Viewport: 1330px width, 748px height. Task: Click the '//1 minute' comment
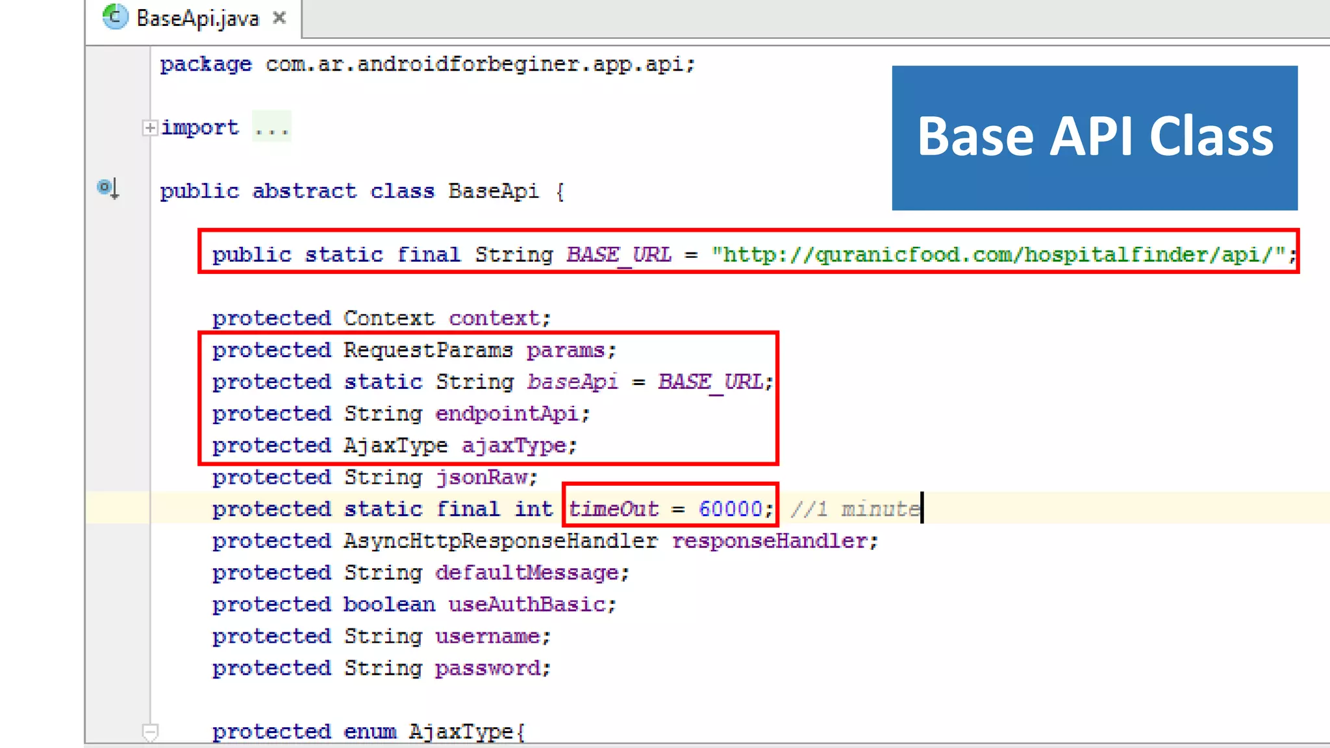(855, 508)
